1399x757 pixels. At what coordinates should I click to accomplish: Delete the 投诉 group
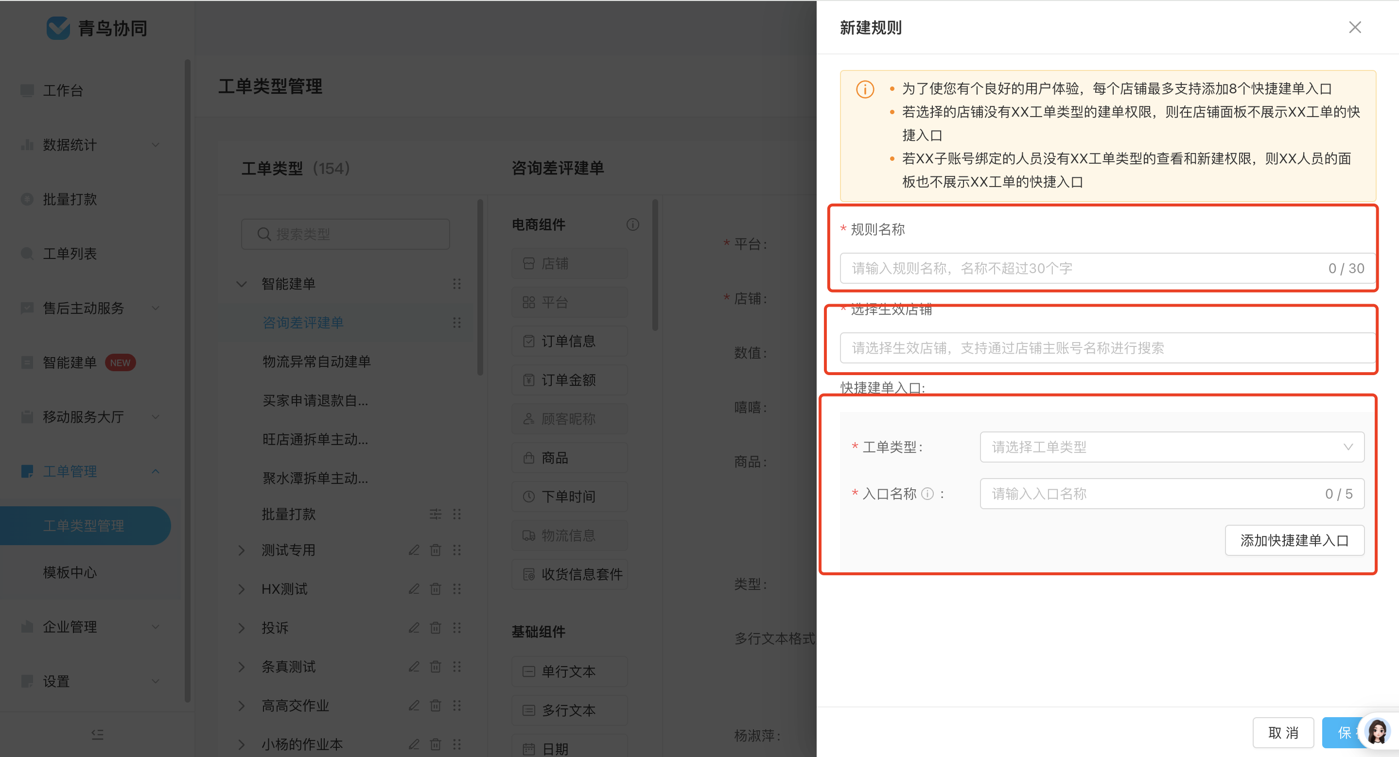coord(435,628)
